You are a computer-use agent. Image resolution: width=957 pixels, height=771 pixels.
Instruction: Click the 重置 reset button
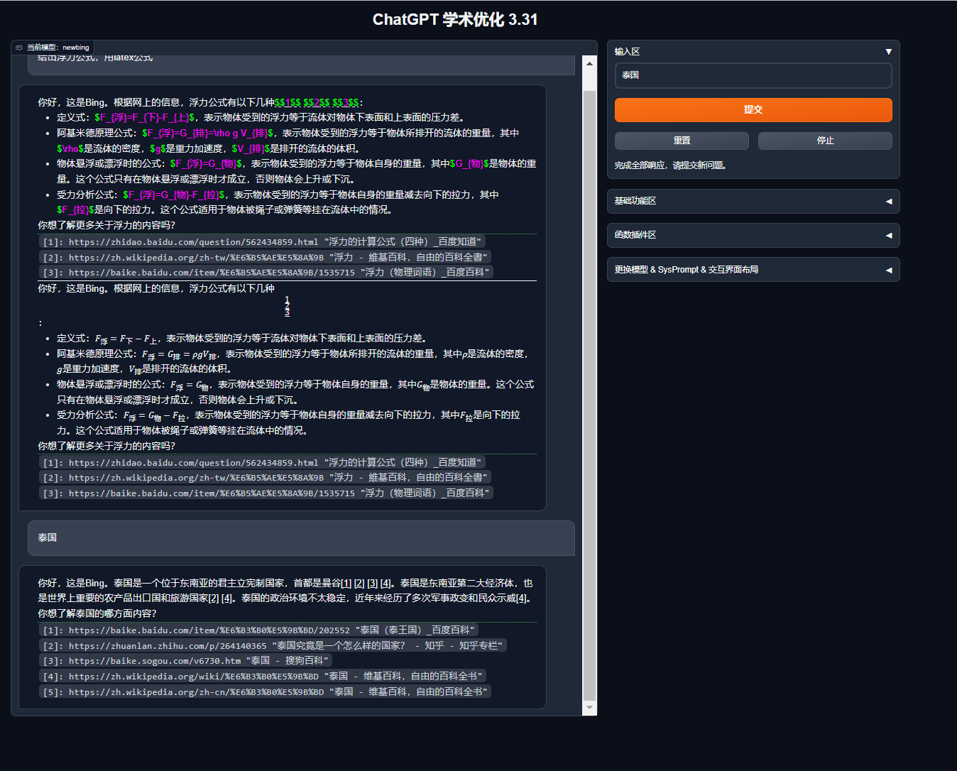coord(682,141)
